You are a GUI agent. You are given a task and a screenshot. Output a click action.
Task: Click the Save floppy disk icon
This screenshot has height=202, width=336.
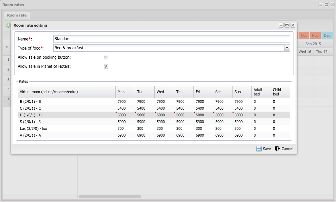pos(258,149)
